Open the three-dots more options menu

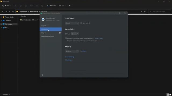point(70,6)
